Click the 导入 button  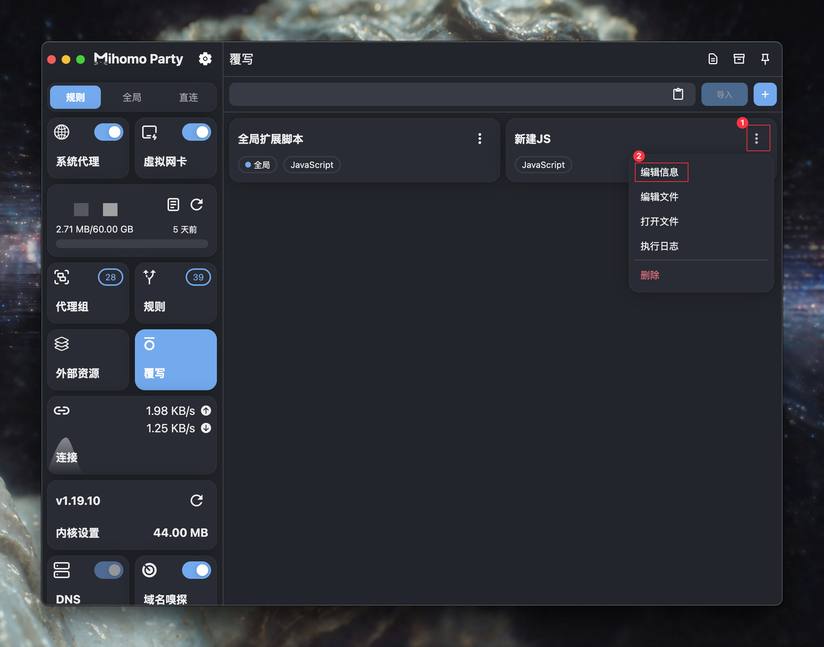click(x=724, y=94)
